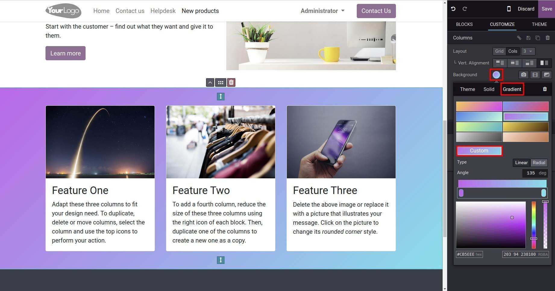Click the grid drag-handle icon above block
This screenshot has width=555, height=291.
221,82
